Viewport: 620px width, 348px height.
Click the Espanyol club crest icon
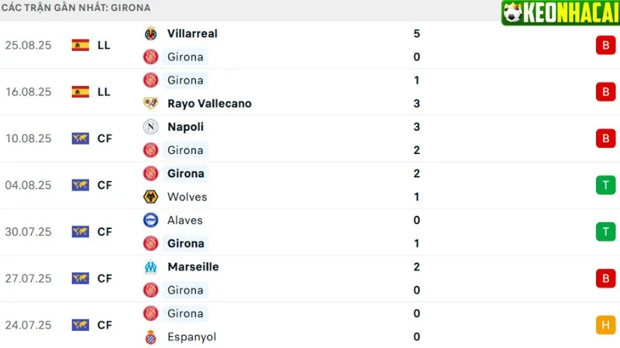click(150, 336)
